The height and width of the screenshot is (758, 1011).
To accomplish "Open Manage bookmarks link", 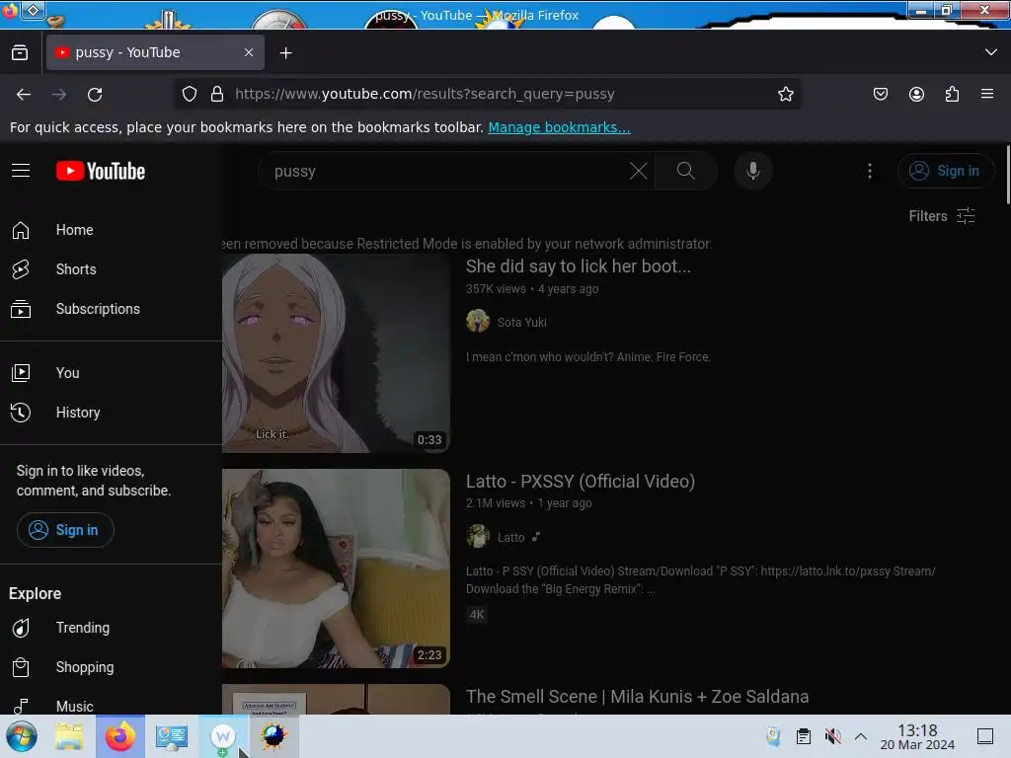I will pyautogui.click(x=559, y=127).
